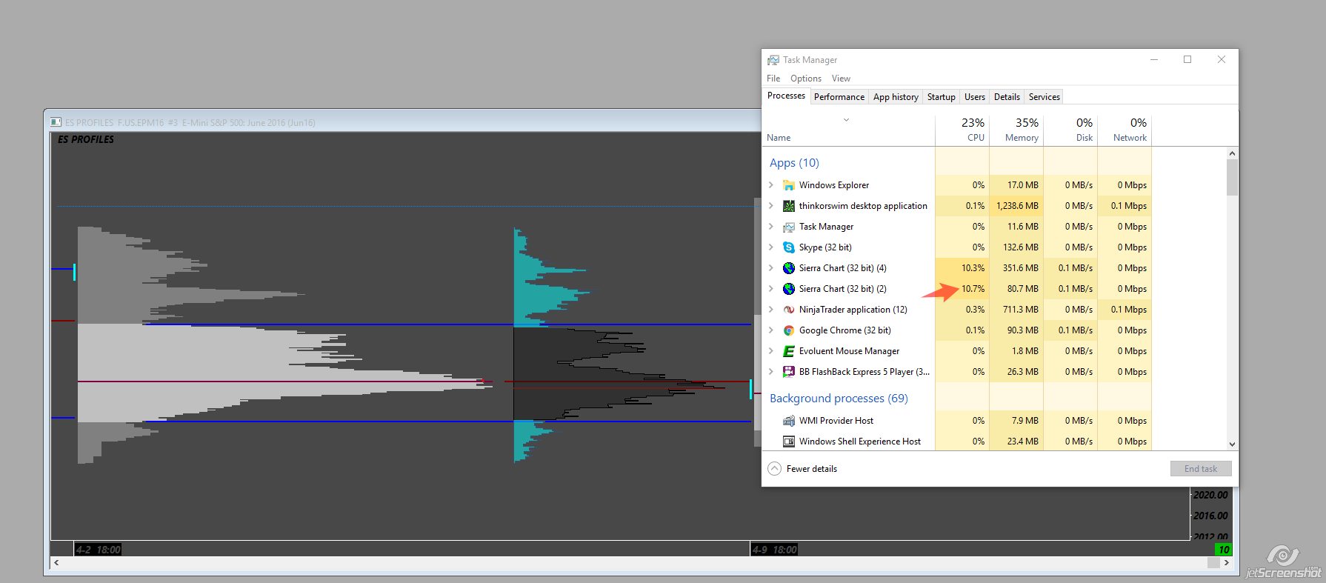
Task: Click the Apps (10) group heading
Action: (794, 163)
